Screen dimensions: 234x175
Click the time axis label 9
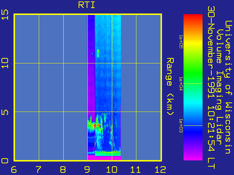(87, 170)
